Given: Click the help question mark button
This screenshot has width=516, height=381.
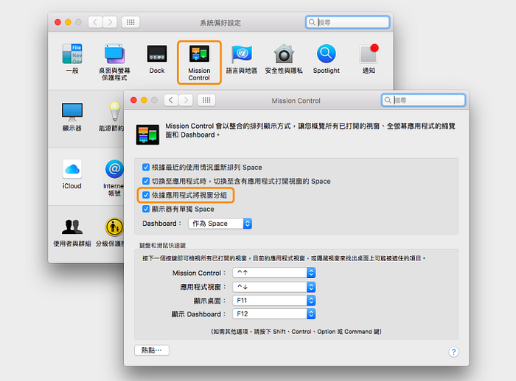Looking at the screenshot, I should click(454, 352).
